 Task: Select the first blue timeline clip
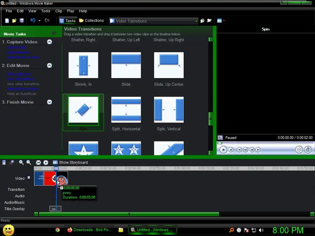pyautogui.click(x=39, y=178)
